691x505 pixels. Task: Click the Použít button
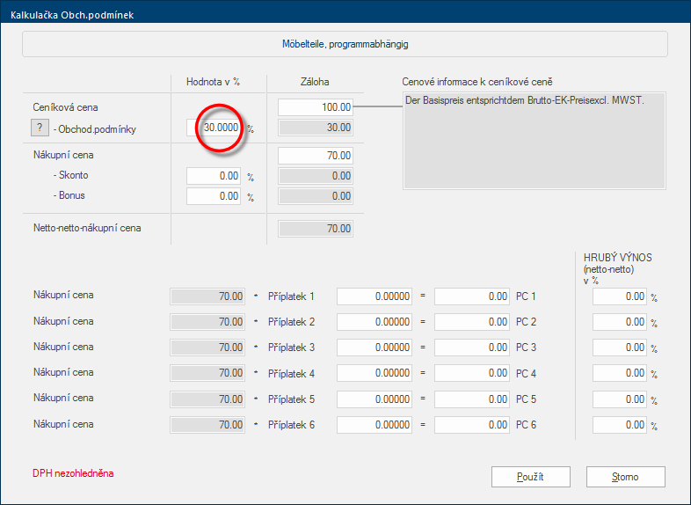pyautogui.click(x=531, y=477)
